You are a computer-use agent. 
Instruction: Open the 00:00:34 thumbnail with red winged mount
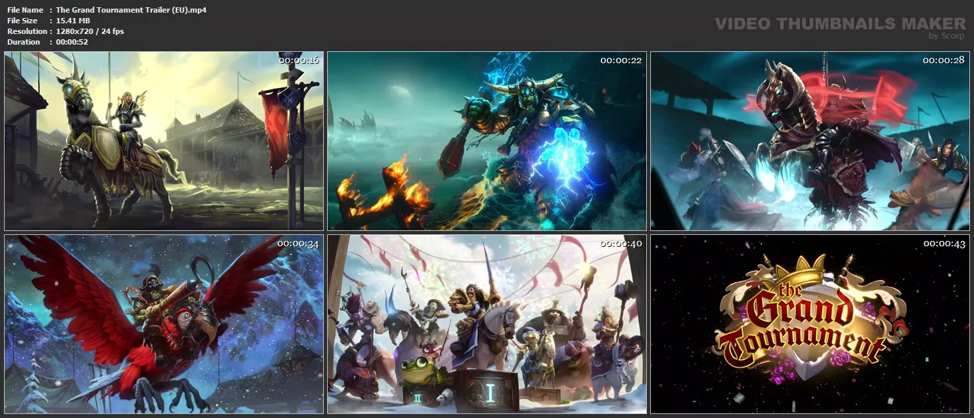click(x=164, y=324)
